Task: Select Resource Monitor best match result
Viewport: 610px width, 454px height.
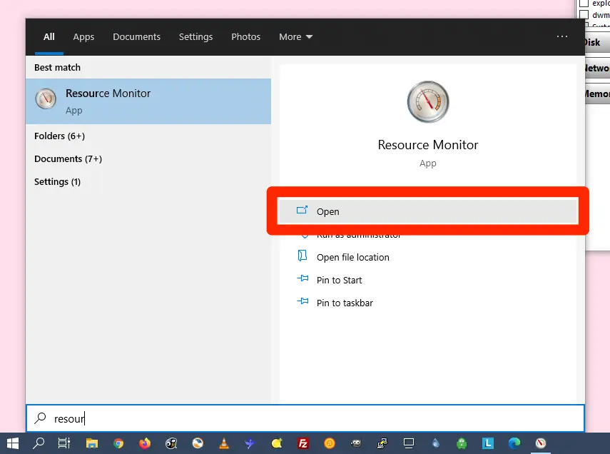Action: coord(148,101)
